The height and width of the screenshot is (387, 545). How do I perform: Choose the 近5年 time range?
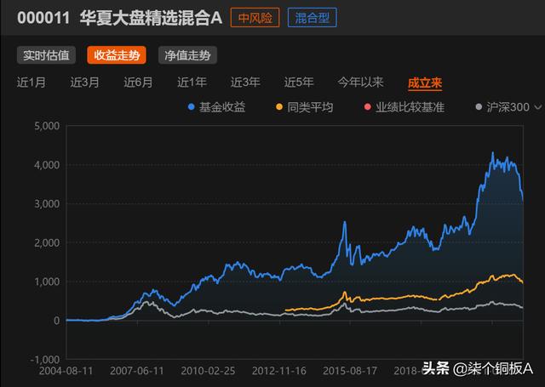[299, 83]
